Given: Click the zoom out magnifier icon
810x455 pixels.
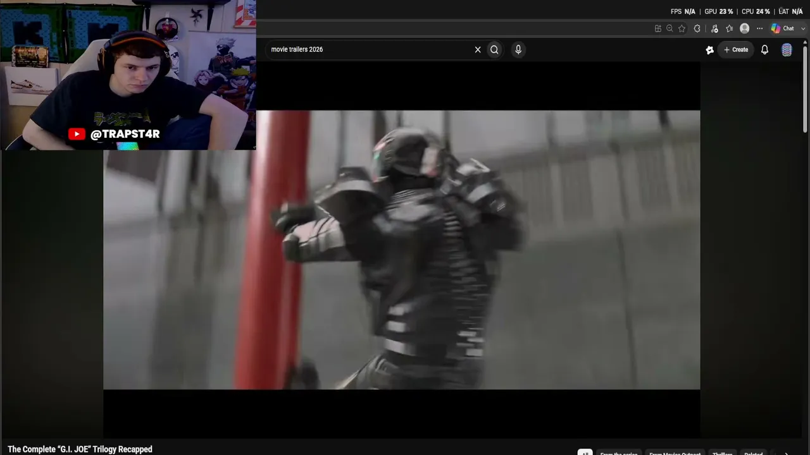Looking at the screenshot, I should click(x=670, y=28).
